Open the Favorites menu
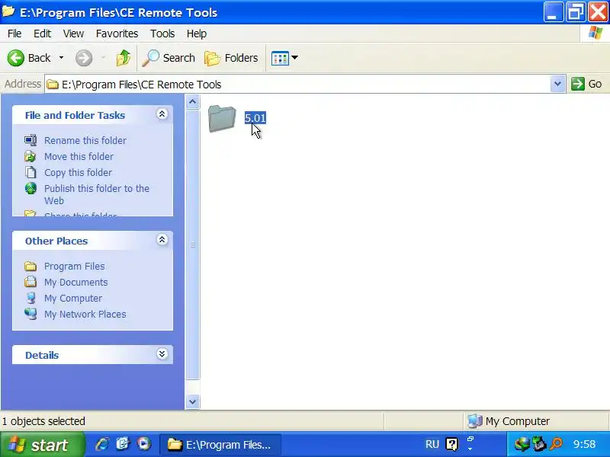This screenshot has width=610, height=457. point(117,34)
